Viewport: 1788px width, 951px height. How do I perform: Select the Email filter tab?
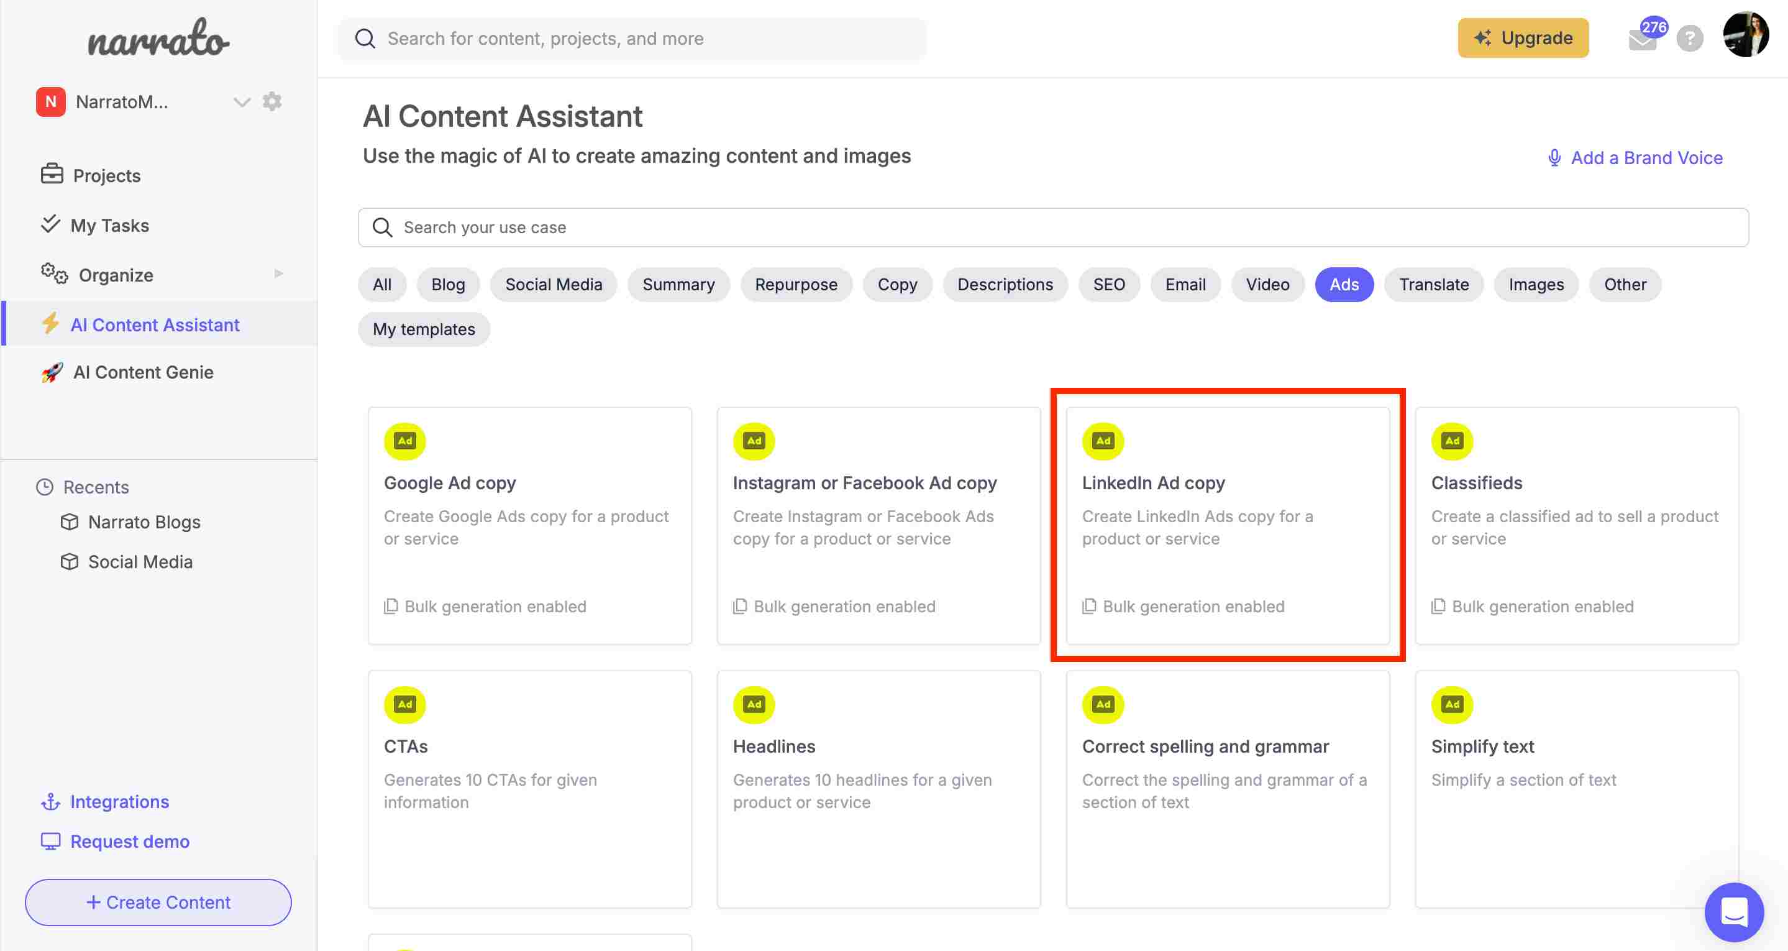pyautogui.click(x=1185, y=284)
